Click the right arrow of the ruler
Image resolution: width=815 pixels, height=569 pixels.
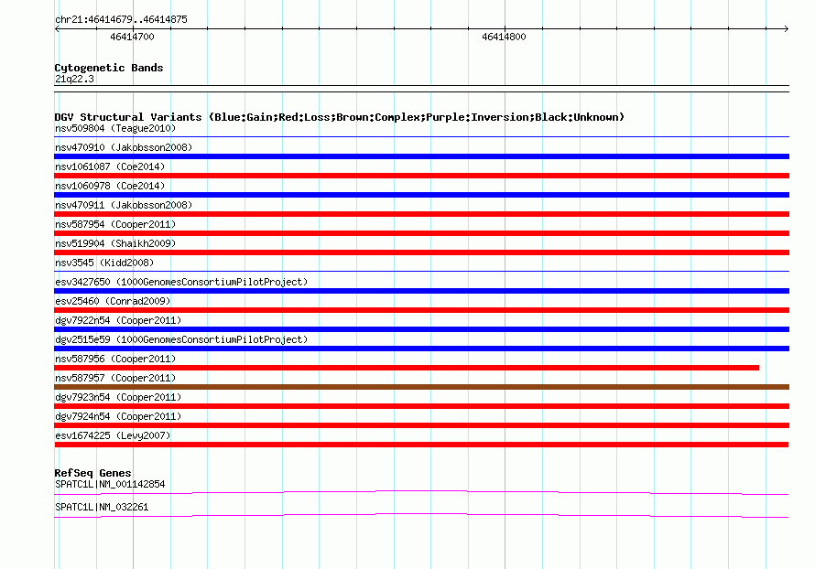pos(786,28)
